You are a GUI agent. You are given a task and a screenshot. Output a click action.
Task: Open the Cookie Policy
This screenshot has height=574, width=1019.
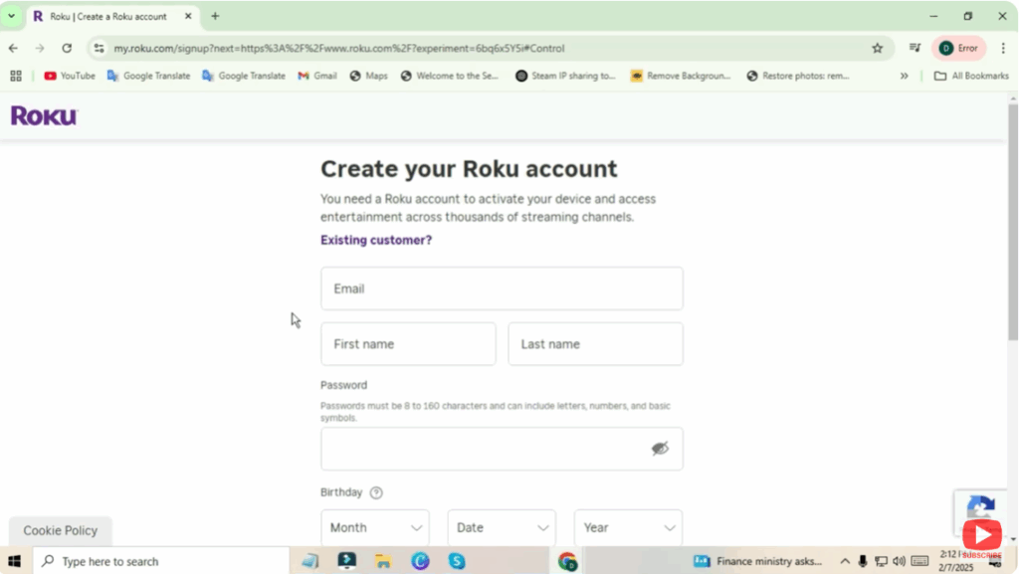[x=60, y=530]
